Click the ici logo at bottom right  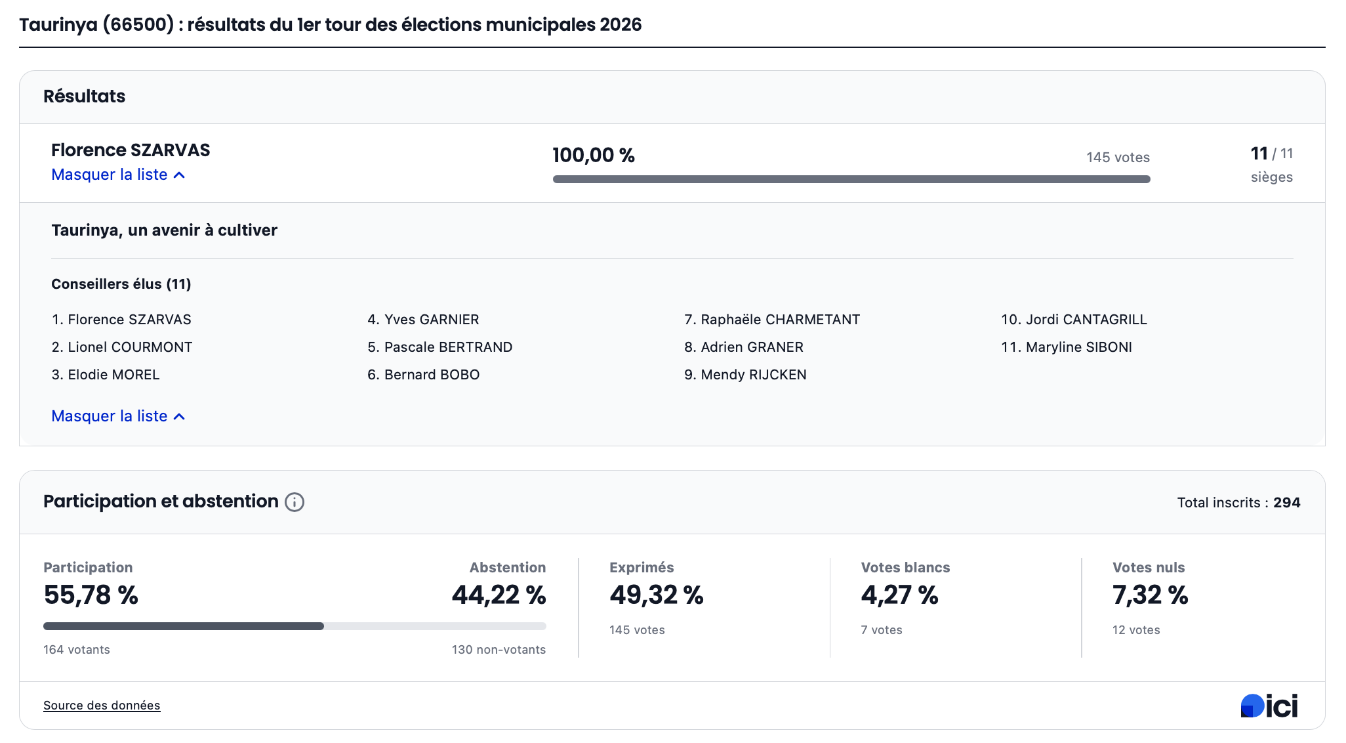pos(1269,706)
